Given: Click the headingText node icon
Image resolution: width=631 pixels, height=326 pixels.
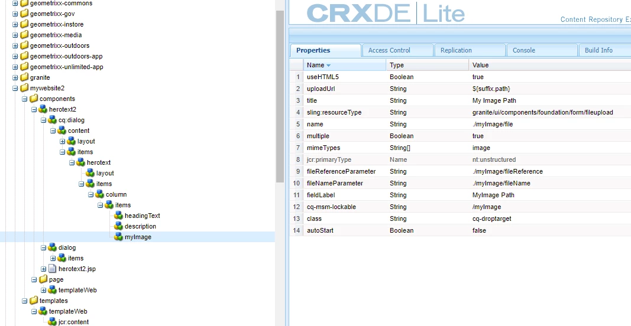Looking at the screenshot, I should click(119, 216).
